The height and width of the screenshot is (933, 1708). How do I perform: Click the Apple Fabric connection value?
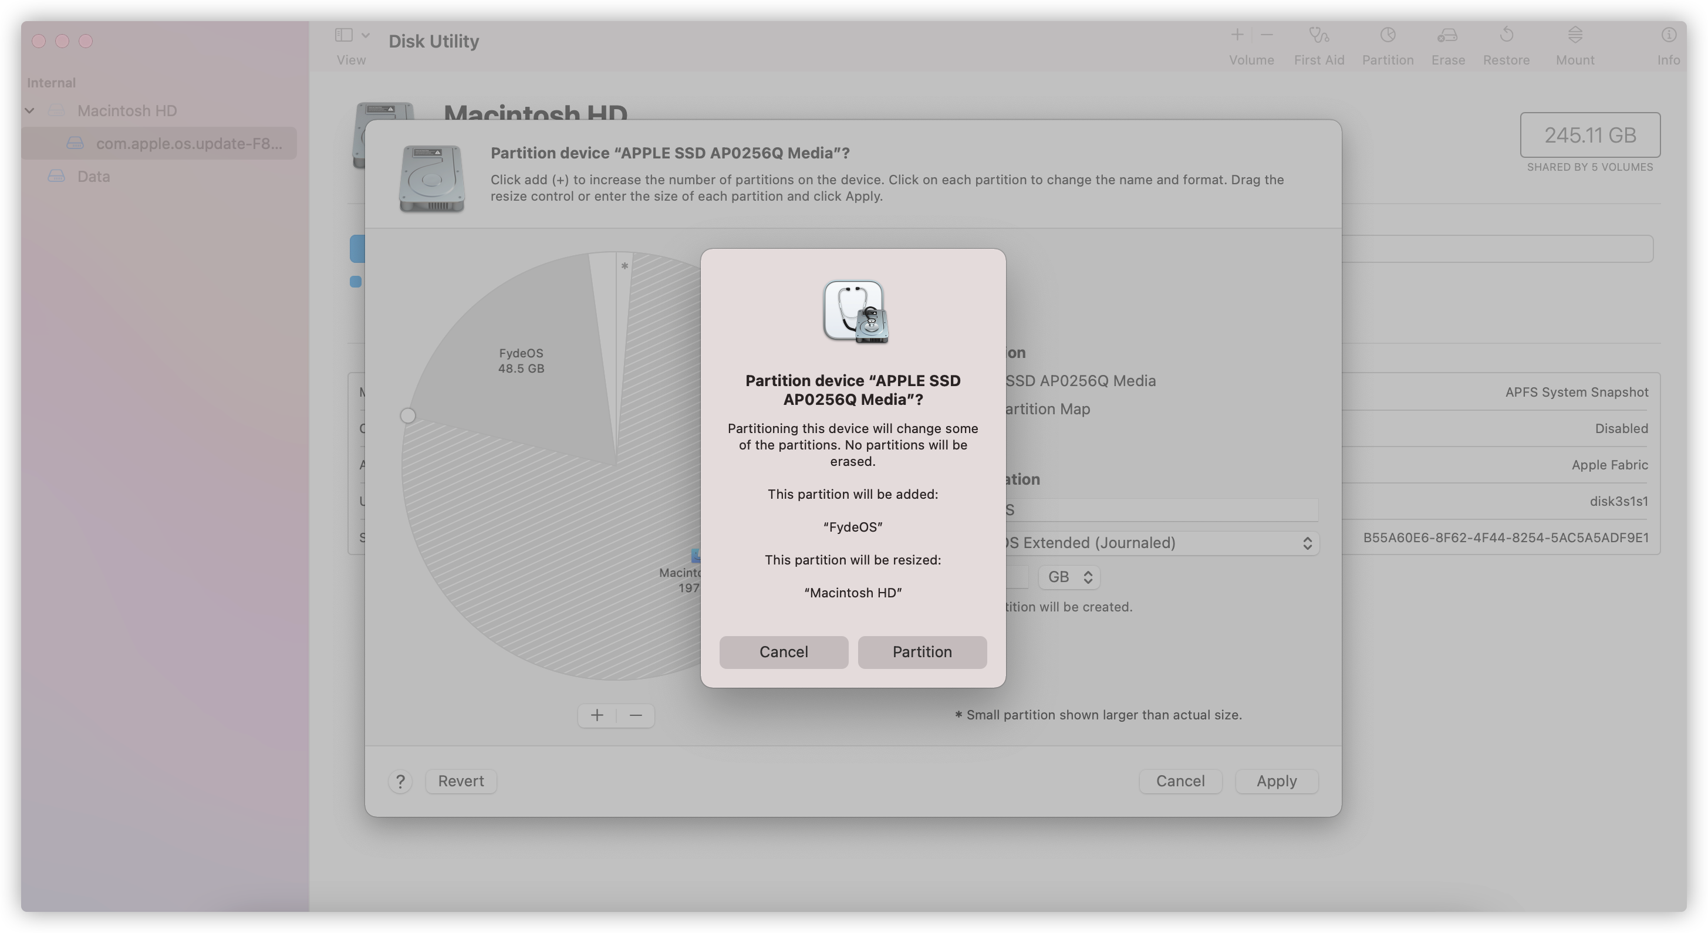click(x=1609, y=465)
